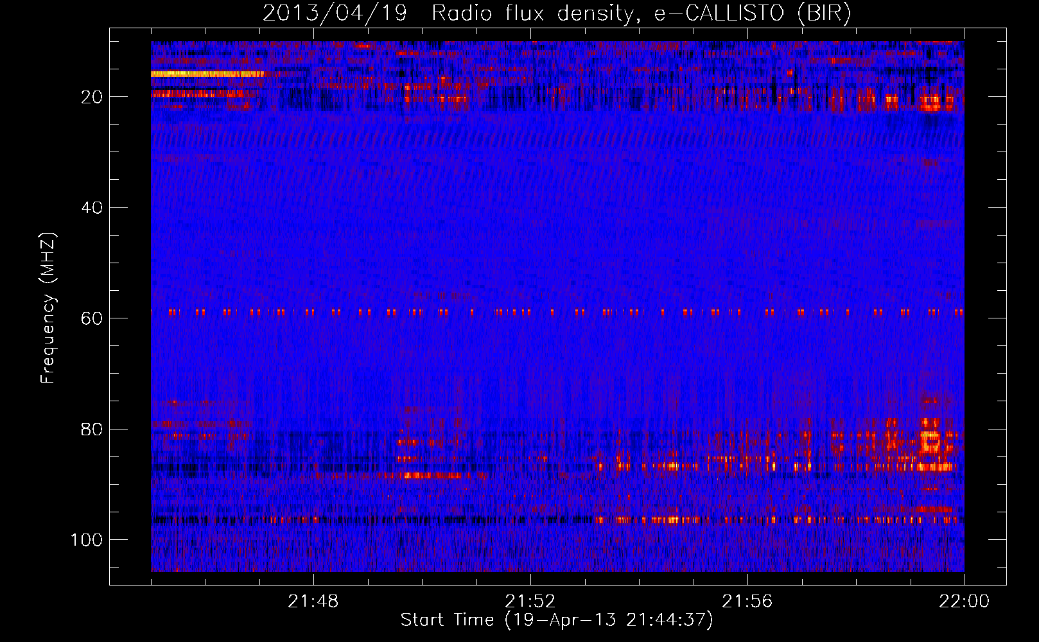1039x642 pixels.
Task: Click the 'Start Time (19-Apr-13 21:44:37)' label
Action: [x=557, y=620]
